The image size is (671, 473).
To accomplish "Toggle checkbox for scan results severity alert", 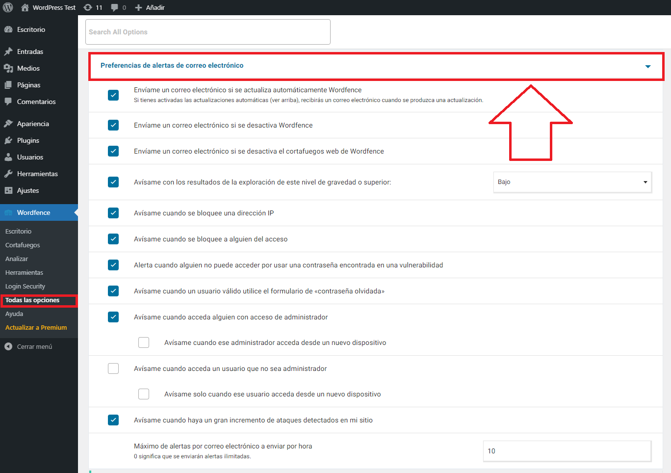I will [x=113, y=182].
